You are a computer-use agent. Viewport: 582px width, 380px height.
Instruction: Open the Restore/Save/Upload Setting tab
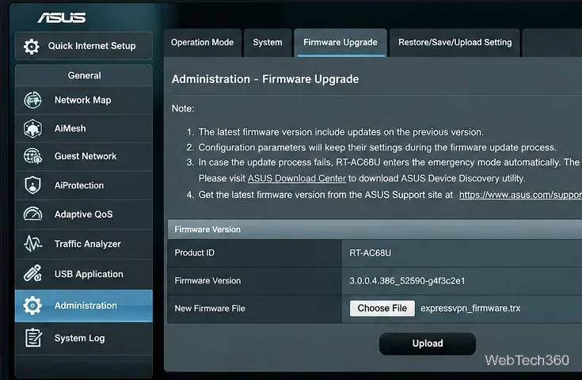coord(455,43)
